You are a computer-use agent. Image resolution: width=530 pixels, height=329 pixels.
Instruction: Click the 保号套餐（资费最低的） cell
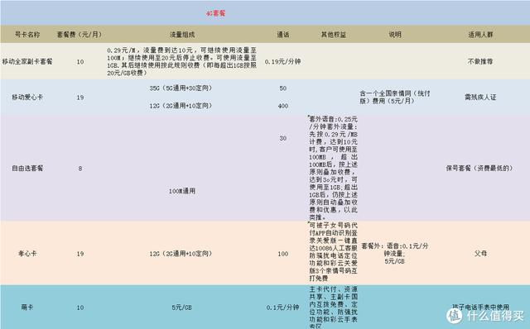click(x=479, y=168)
